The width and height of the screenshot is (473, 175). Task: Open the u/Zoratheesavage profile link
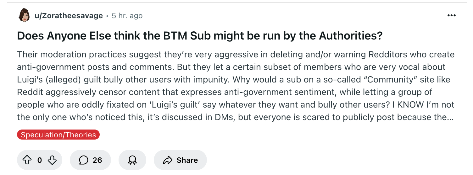click(69, 16)
